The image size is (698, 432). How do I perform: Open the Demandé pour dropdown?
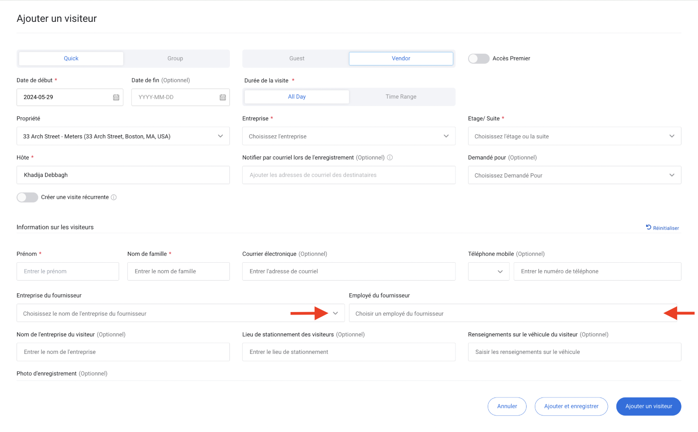[671, 175]
